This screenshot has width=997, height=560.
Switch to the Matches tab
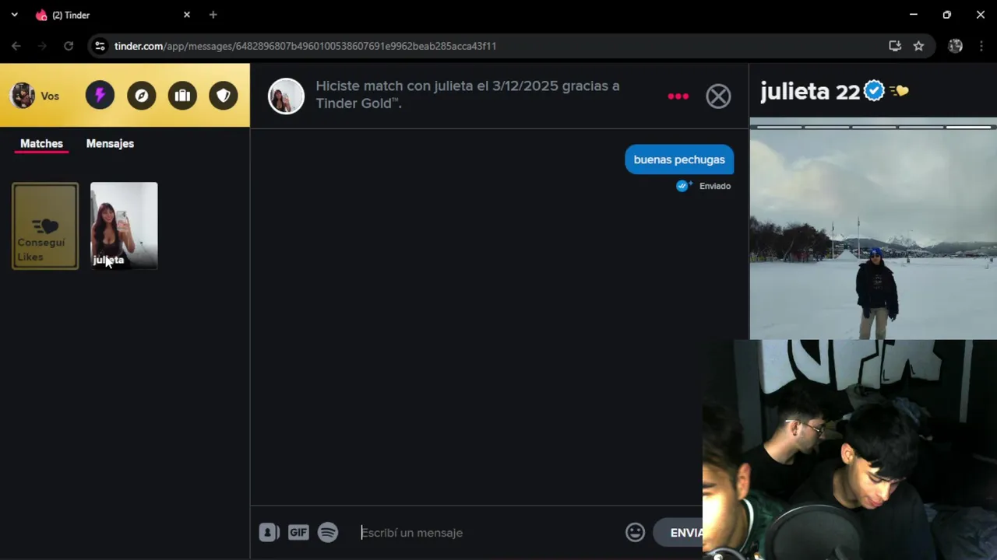tap(41, 143)
